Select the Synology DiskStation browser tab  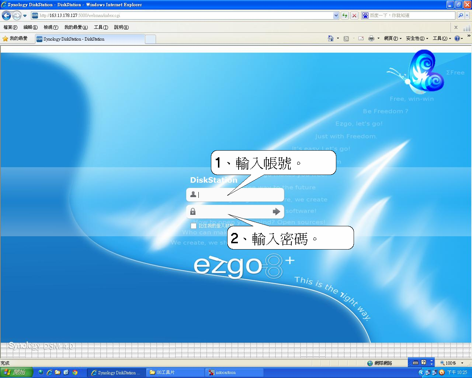click(90, 39)
